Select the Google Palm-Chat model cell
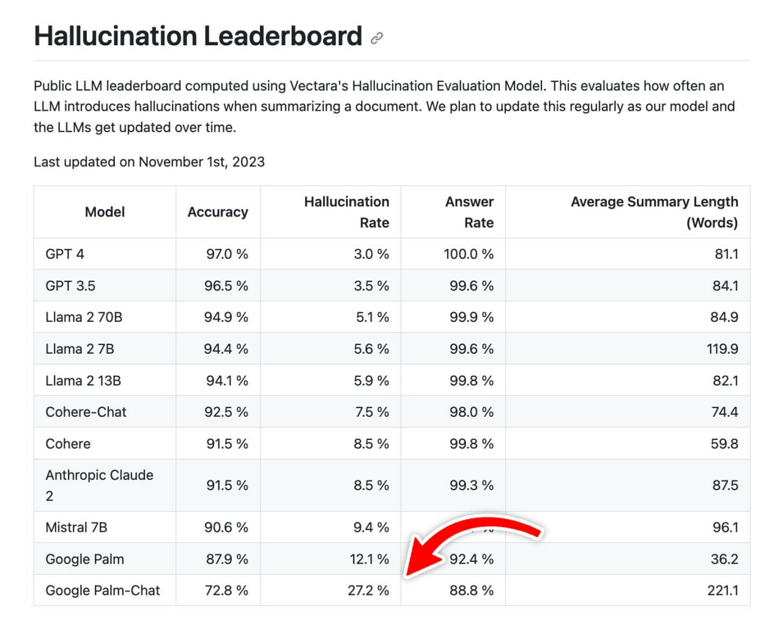This screenshot has width=783, height=634. coord(105,591)
